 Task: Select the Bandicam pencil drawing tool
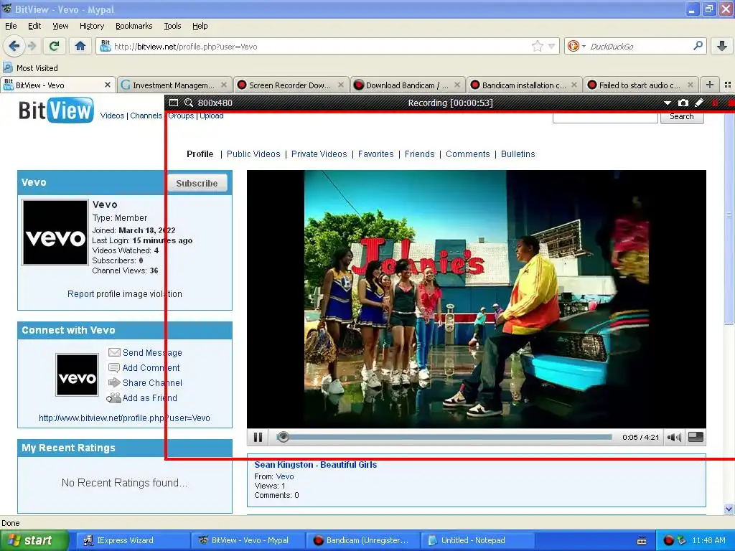tap(699, 103)
